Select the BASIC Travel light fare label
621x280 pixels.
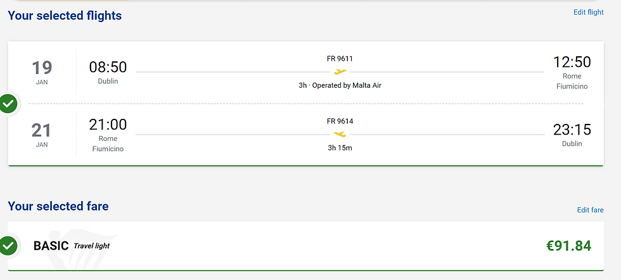[71, 246]
